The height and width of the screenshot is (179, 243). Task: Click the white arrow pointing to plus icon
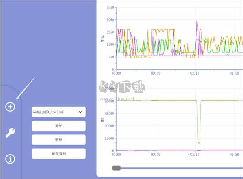pyautogui.click(x=26, y=88)
